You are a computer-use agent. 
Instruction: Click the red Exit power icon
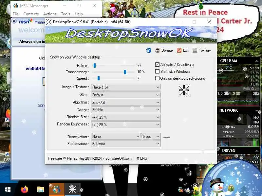pos(179,50)
